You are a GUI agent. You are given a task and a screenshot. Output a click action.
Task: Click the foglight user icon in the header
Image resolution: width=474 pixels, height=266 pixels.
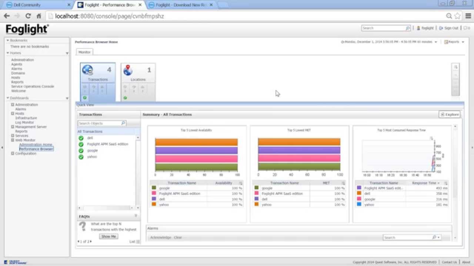[418, 28]
